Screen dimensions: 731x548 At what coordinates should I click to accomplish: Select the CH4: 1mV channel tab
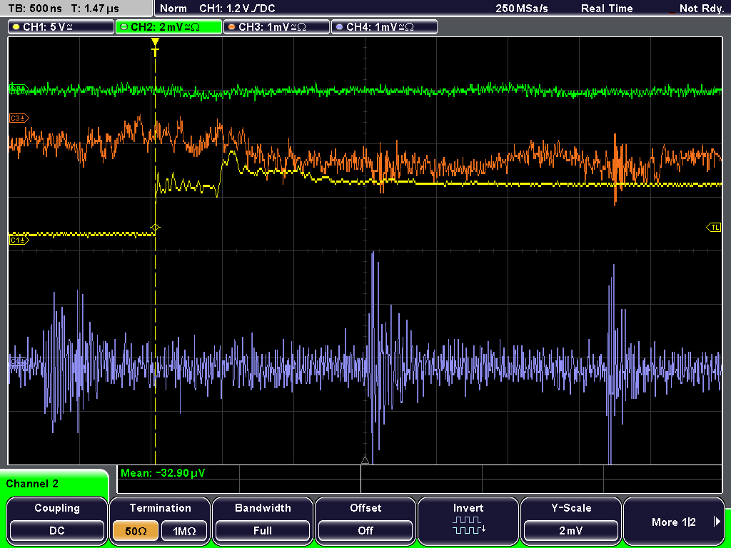pyautogui.click(x=384, y=26)
